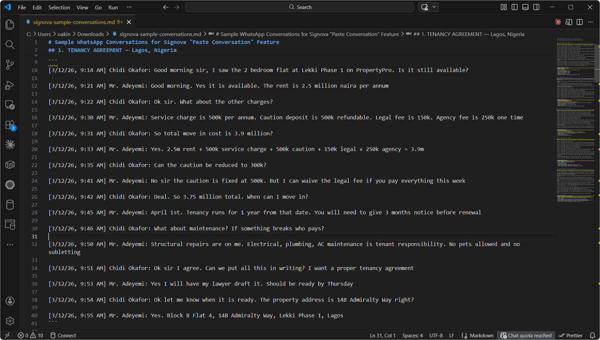
Task: Click the LF end-of-line selector
Action: [x=451, y=335]
